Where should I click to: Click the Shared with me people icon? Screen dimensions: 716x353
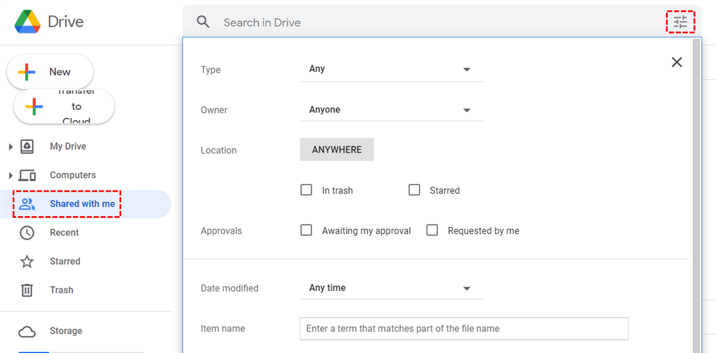pos(27,204)
